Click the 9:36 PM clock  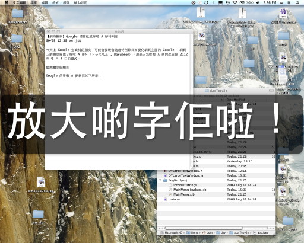coord(270,2)
